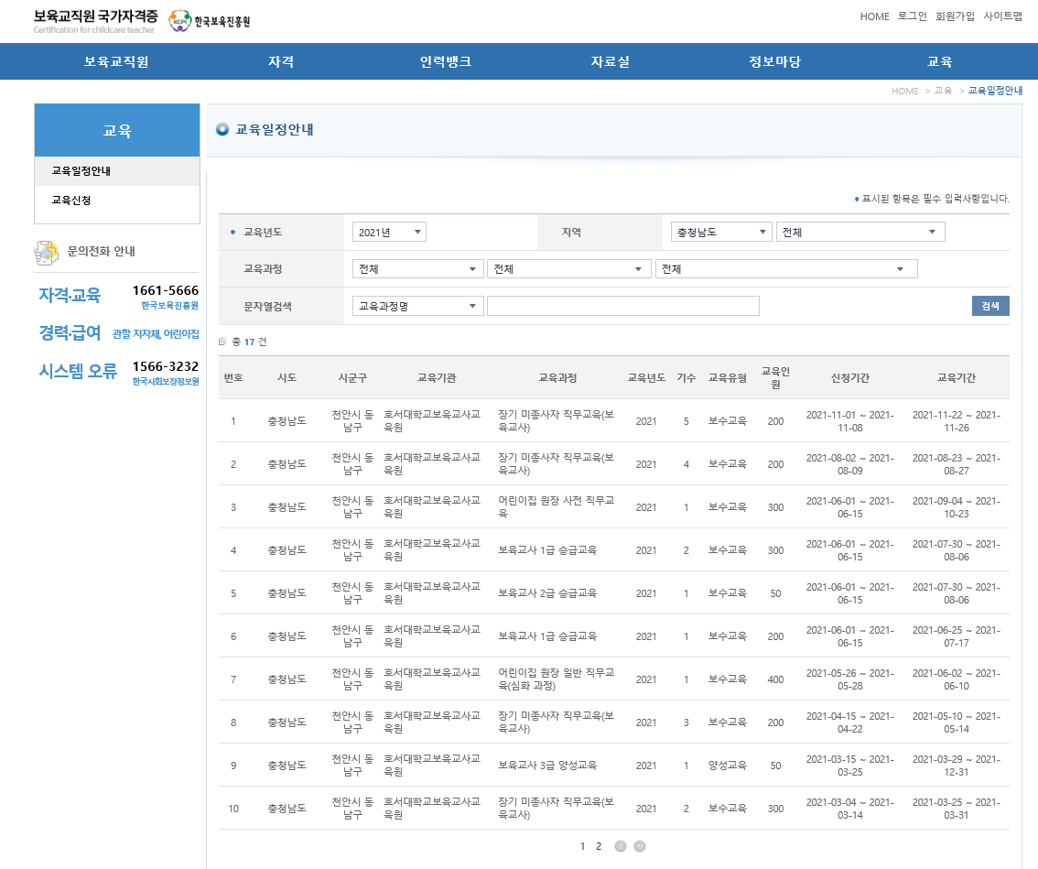Click application period '2021-05-26 ~ 2021-05-28'
This screenshot has height=869, width=1038.
[850, 679]
